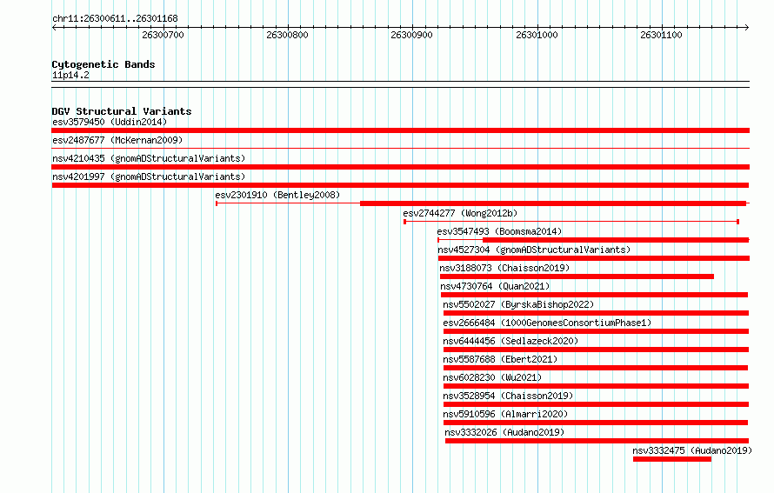This screenshot has height=493, width=774.
Task: Click the red bar of esv3547493
Action: [x=616, y=240]
